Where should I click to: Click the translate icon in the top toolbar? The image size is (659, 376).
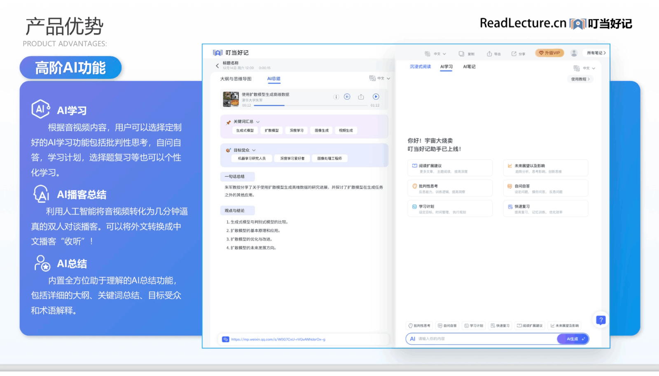428,54
